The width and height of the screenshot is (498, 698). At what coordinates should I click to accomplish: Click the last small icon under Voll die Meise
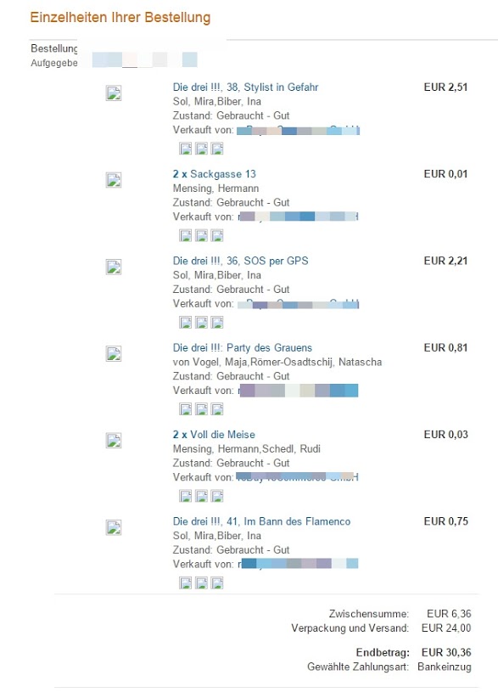[x=217, y=495]
